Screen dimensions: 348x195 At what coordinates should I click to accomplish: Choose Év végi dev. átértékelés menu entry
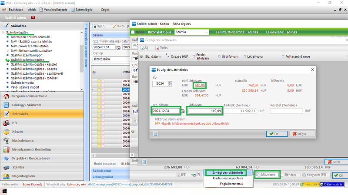(228, 172)
